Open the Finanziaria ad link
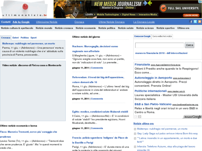 (142, 65)
